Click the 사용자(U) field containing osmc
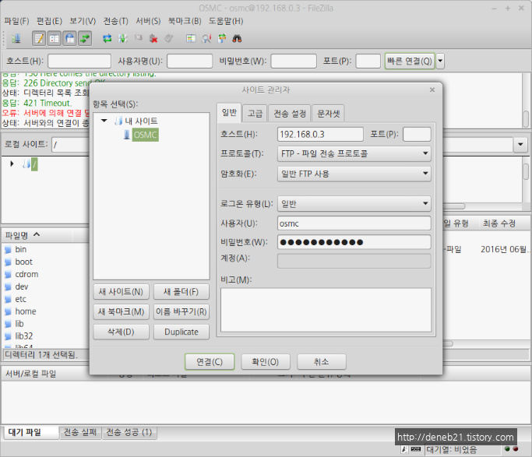Screen dimensions: 532x457 pos(354,223)
